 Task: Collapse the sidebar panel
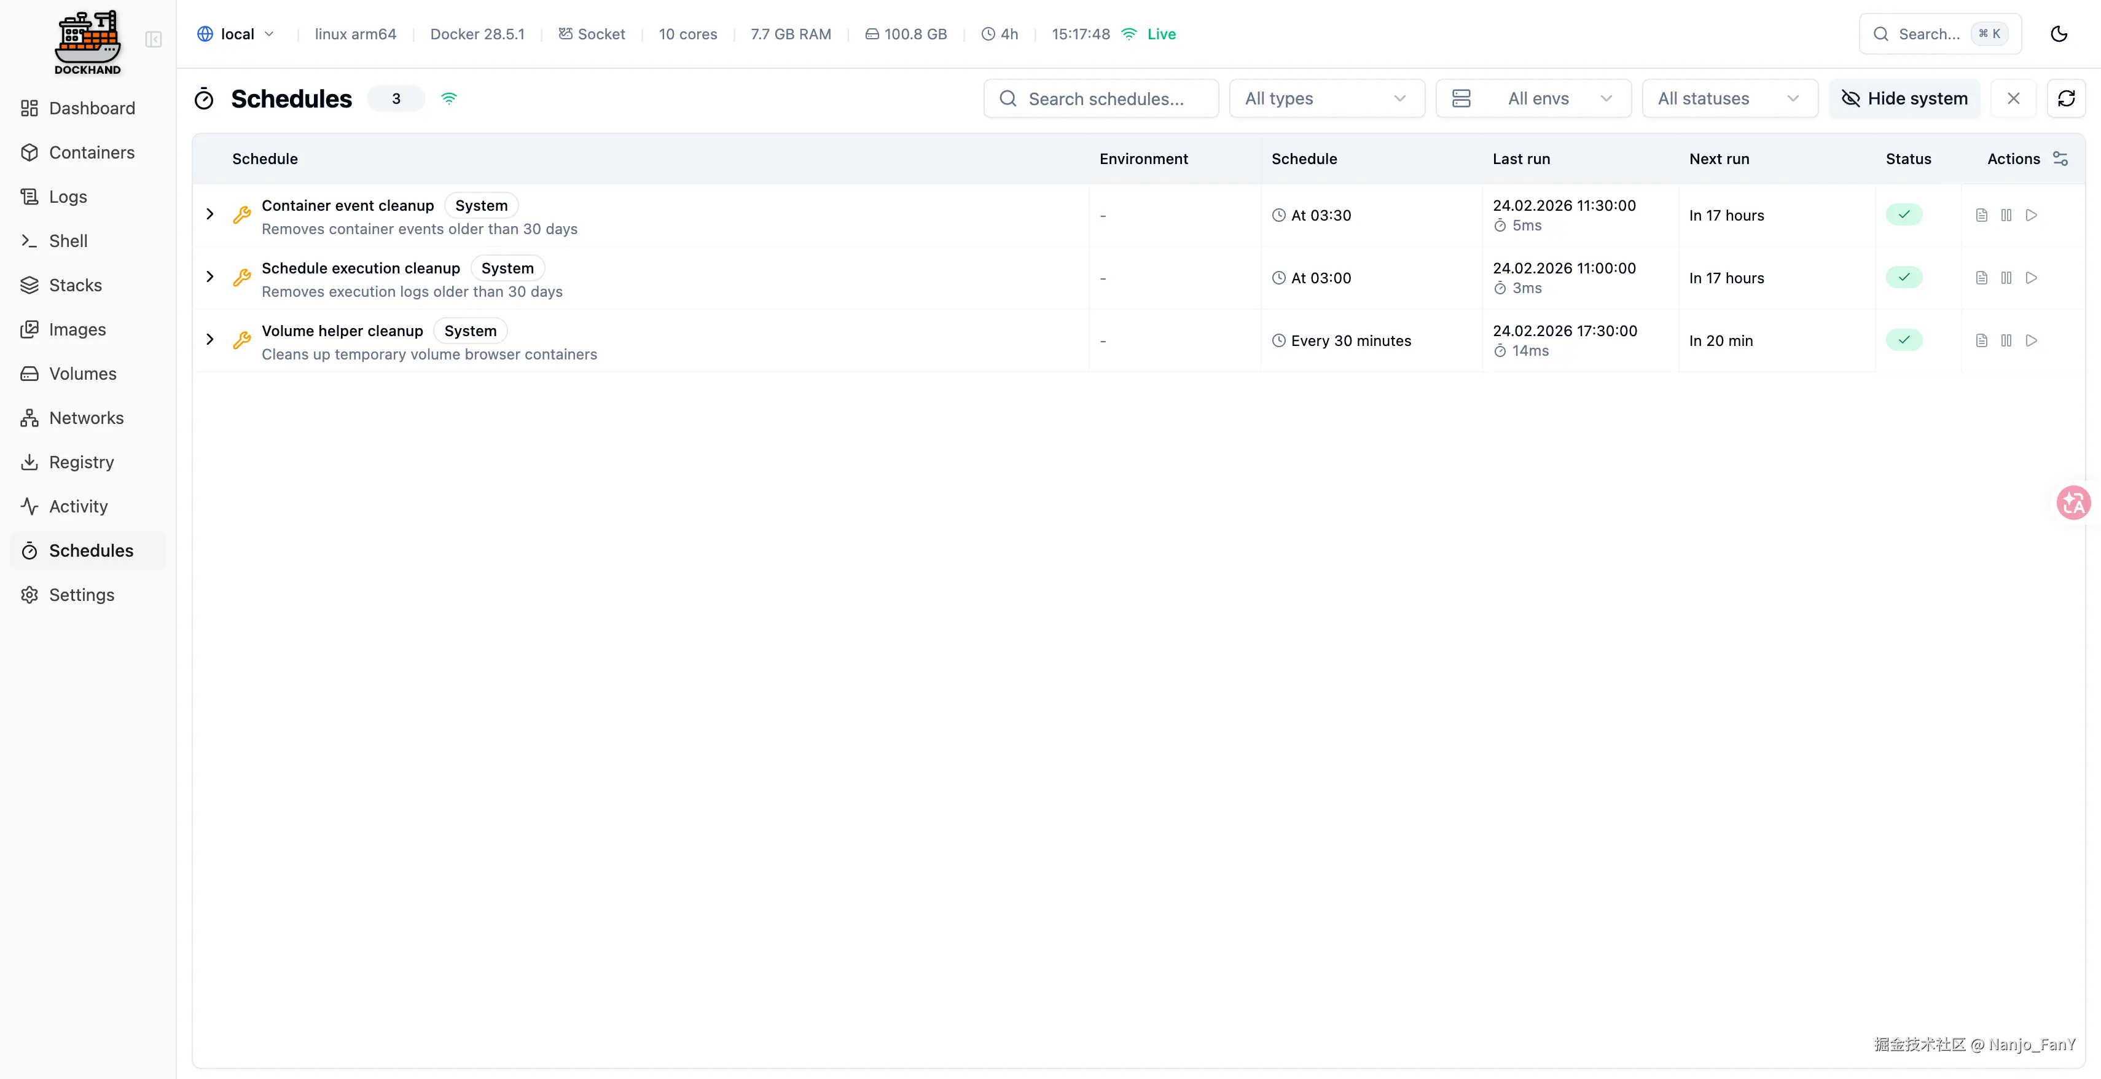[154, 39]
